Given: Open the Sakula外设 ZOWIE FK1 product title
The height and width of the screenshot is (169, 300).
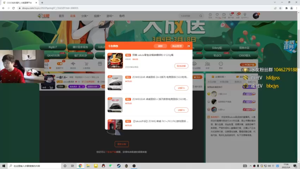Looking at the screenshot, I should 160,121.
